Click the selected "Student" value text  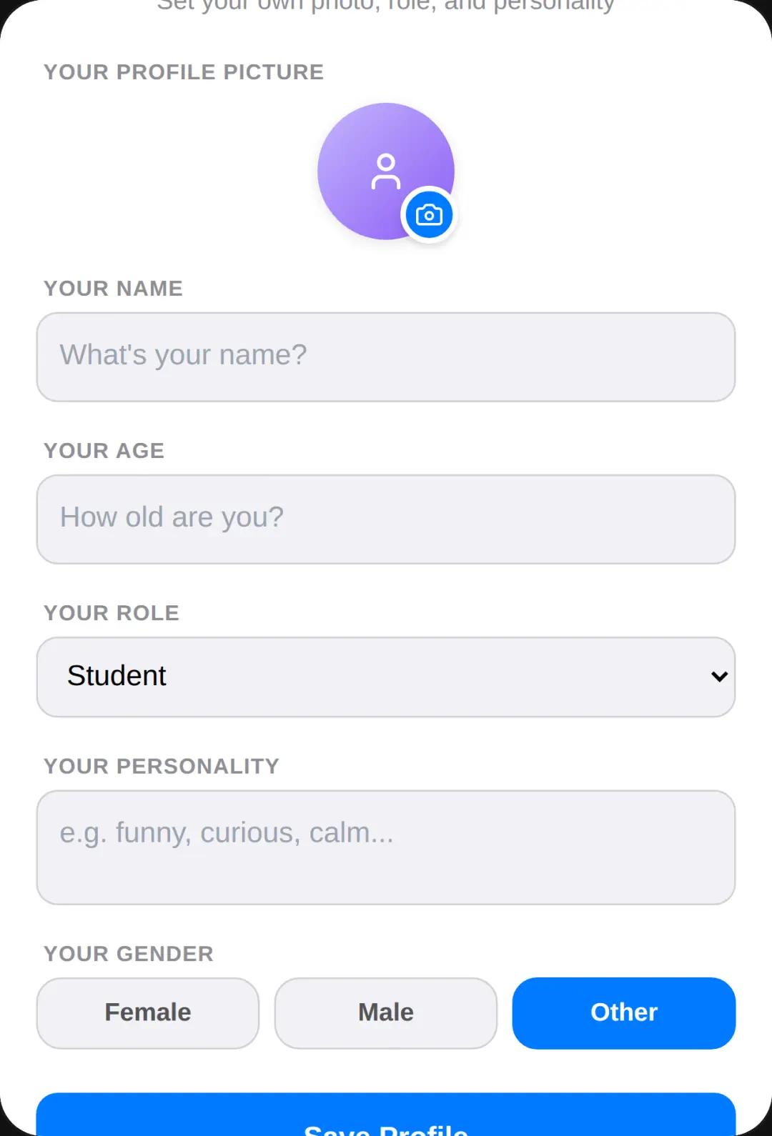click(117, 676)
